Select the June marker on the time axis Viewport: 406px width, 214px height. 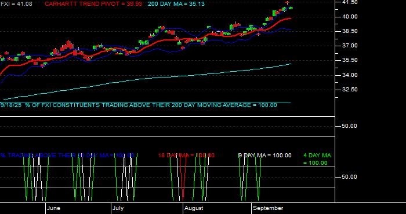(x=54, y=208)
